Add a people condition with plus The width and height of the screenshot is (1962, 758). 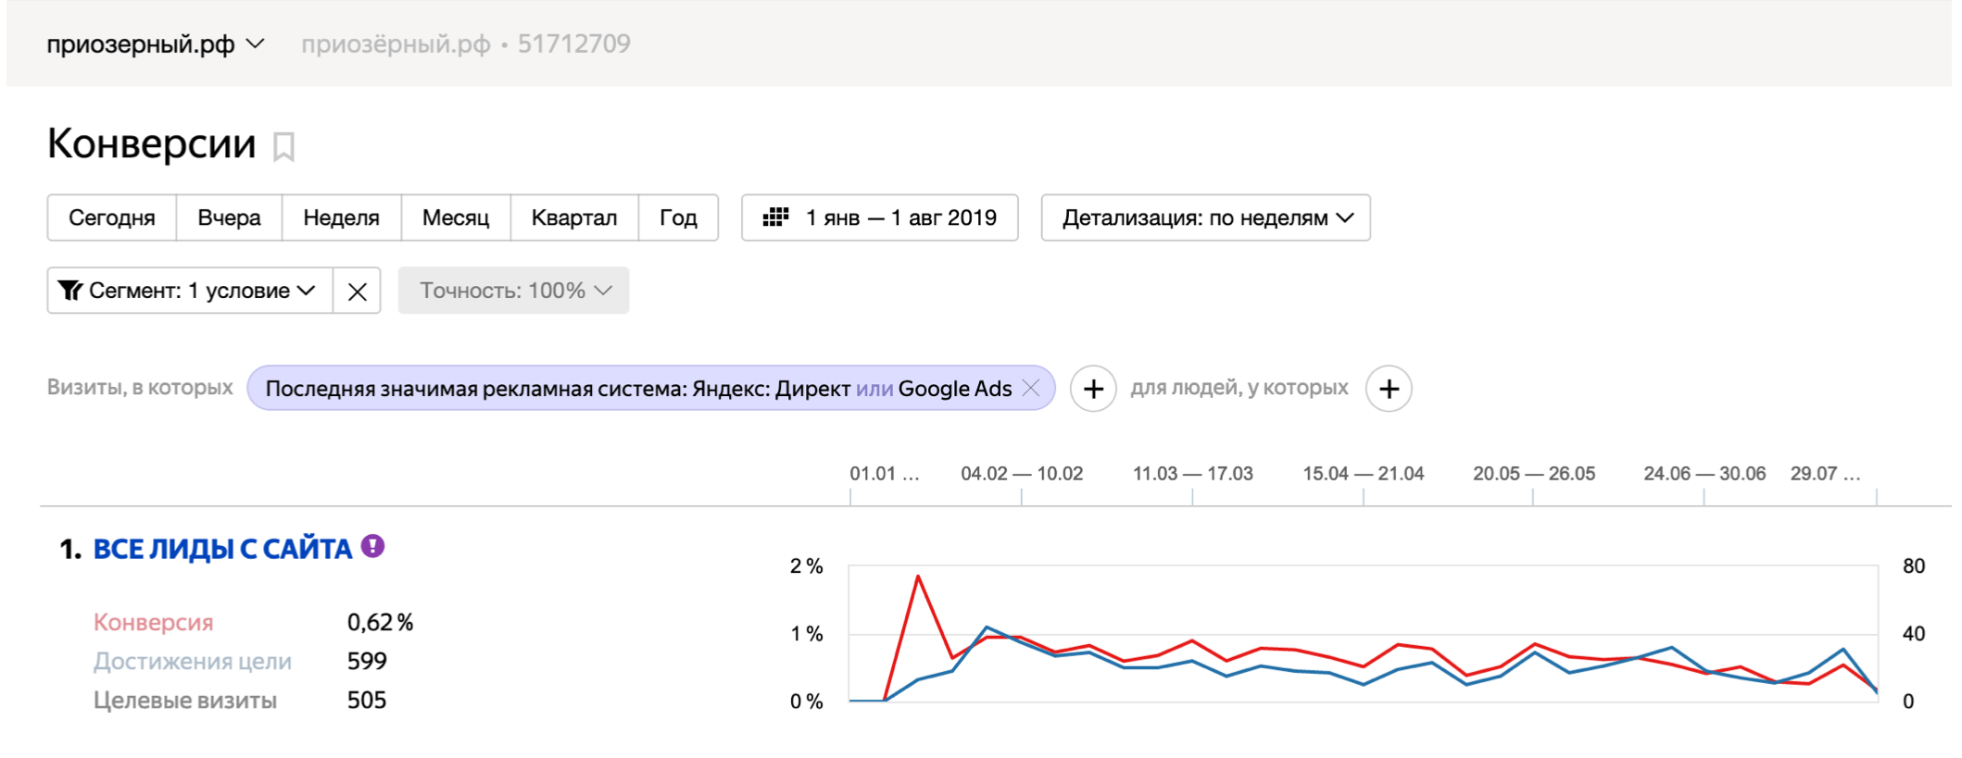[1388, 389]
